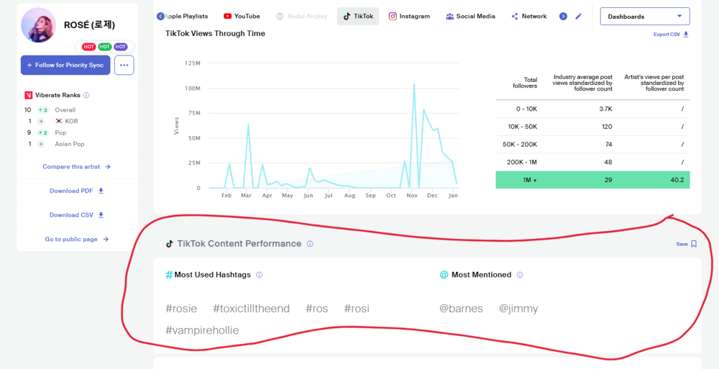
Task: Open the three-dot more options button
Action: coord(124,65)
